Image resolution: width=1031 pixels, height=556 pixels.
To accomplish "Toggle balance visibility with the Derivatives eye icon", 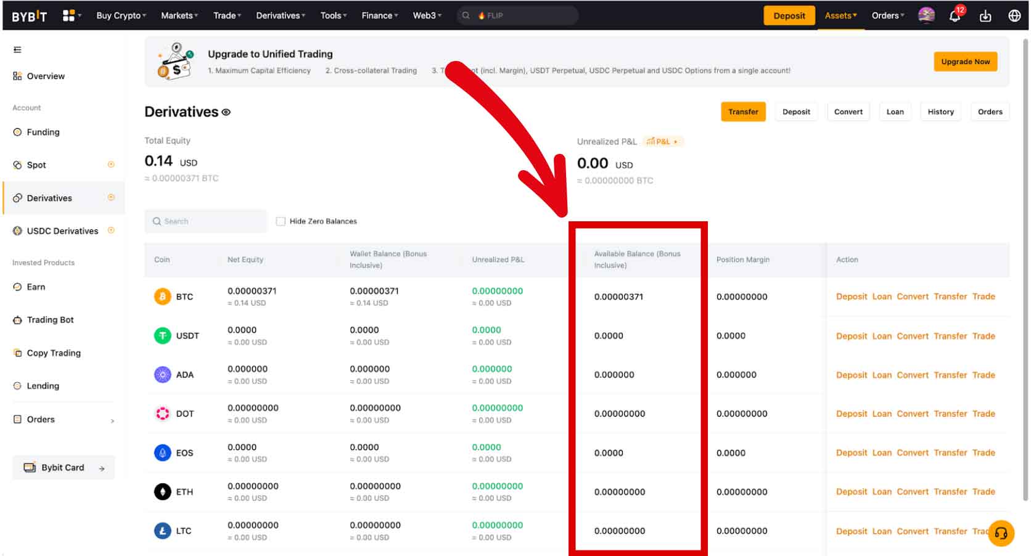I will coord(226,112).
